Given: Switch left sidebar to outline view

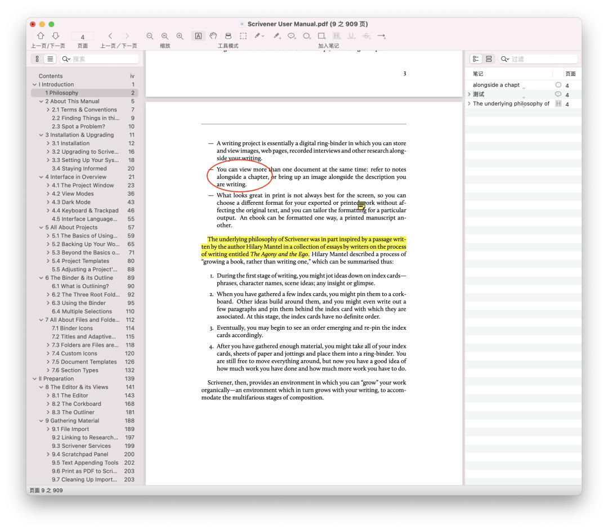Looking at the screenshot, I should tap(50, 59).
